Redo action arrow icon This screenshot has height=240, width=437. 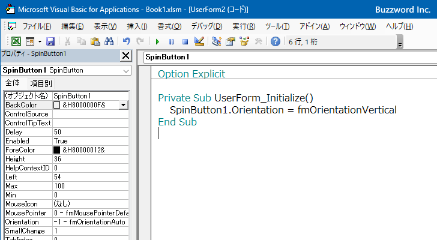tap(140, 41)
